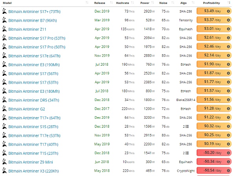Sort the table by Noise column arrows
The height and width of the screenshot is (176, 236).
(173, 3)
